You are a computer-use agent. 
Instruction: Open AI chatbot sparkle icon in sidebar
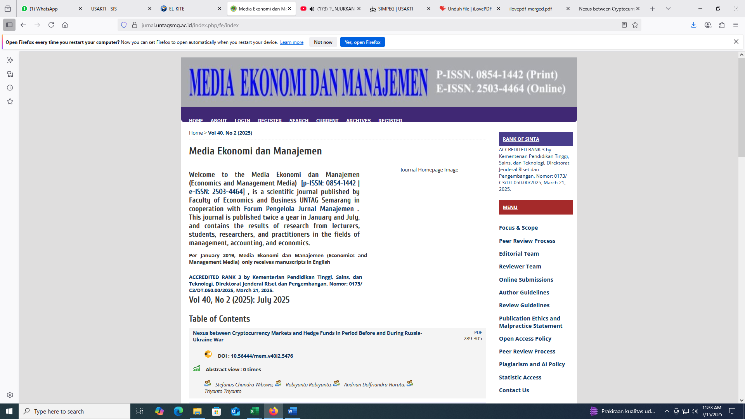(x=10, y=60)
